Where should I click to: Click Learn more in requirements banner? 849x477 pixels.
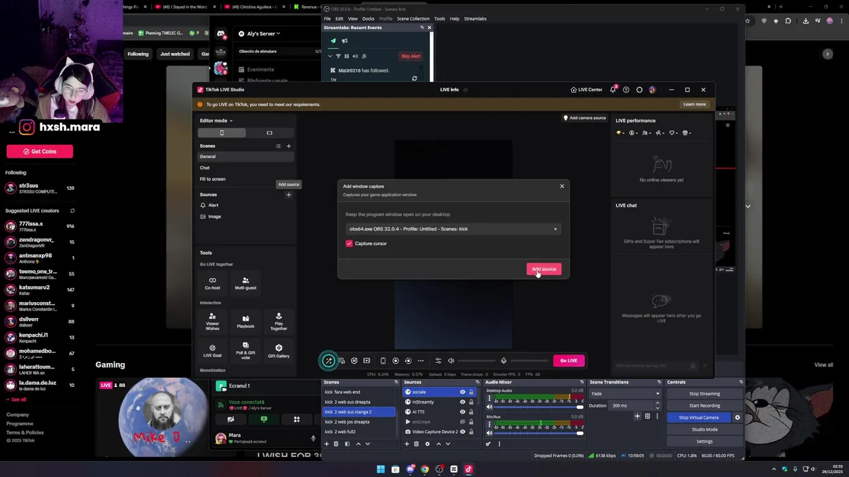[694, 104]
